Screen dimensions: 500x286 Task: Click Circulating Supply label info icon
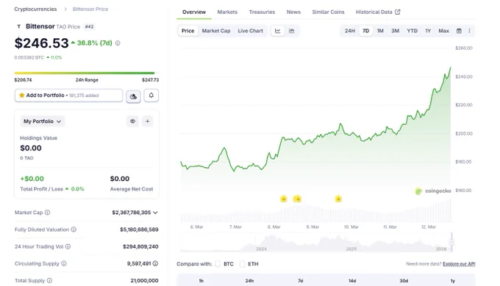(x=64, y=263)
